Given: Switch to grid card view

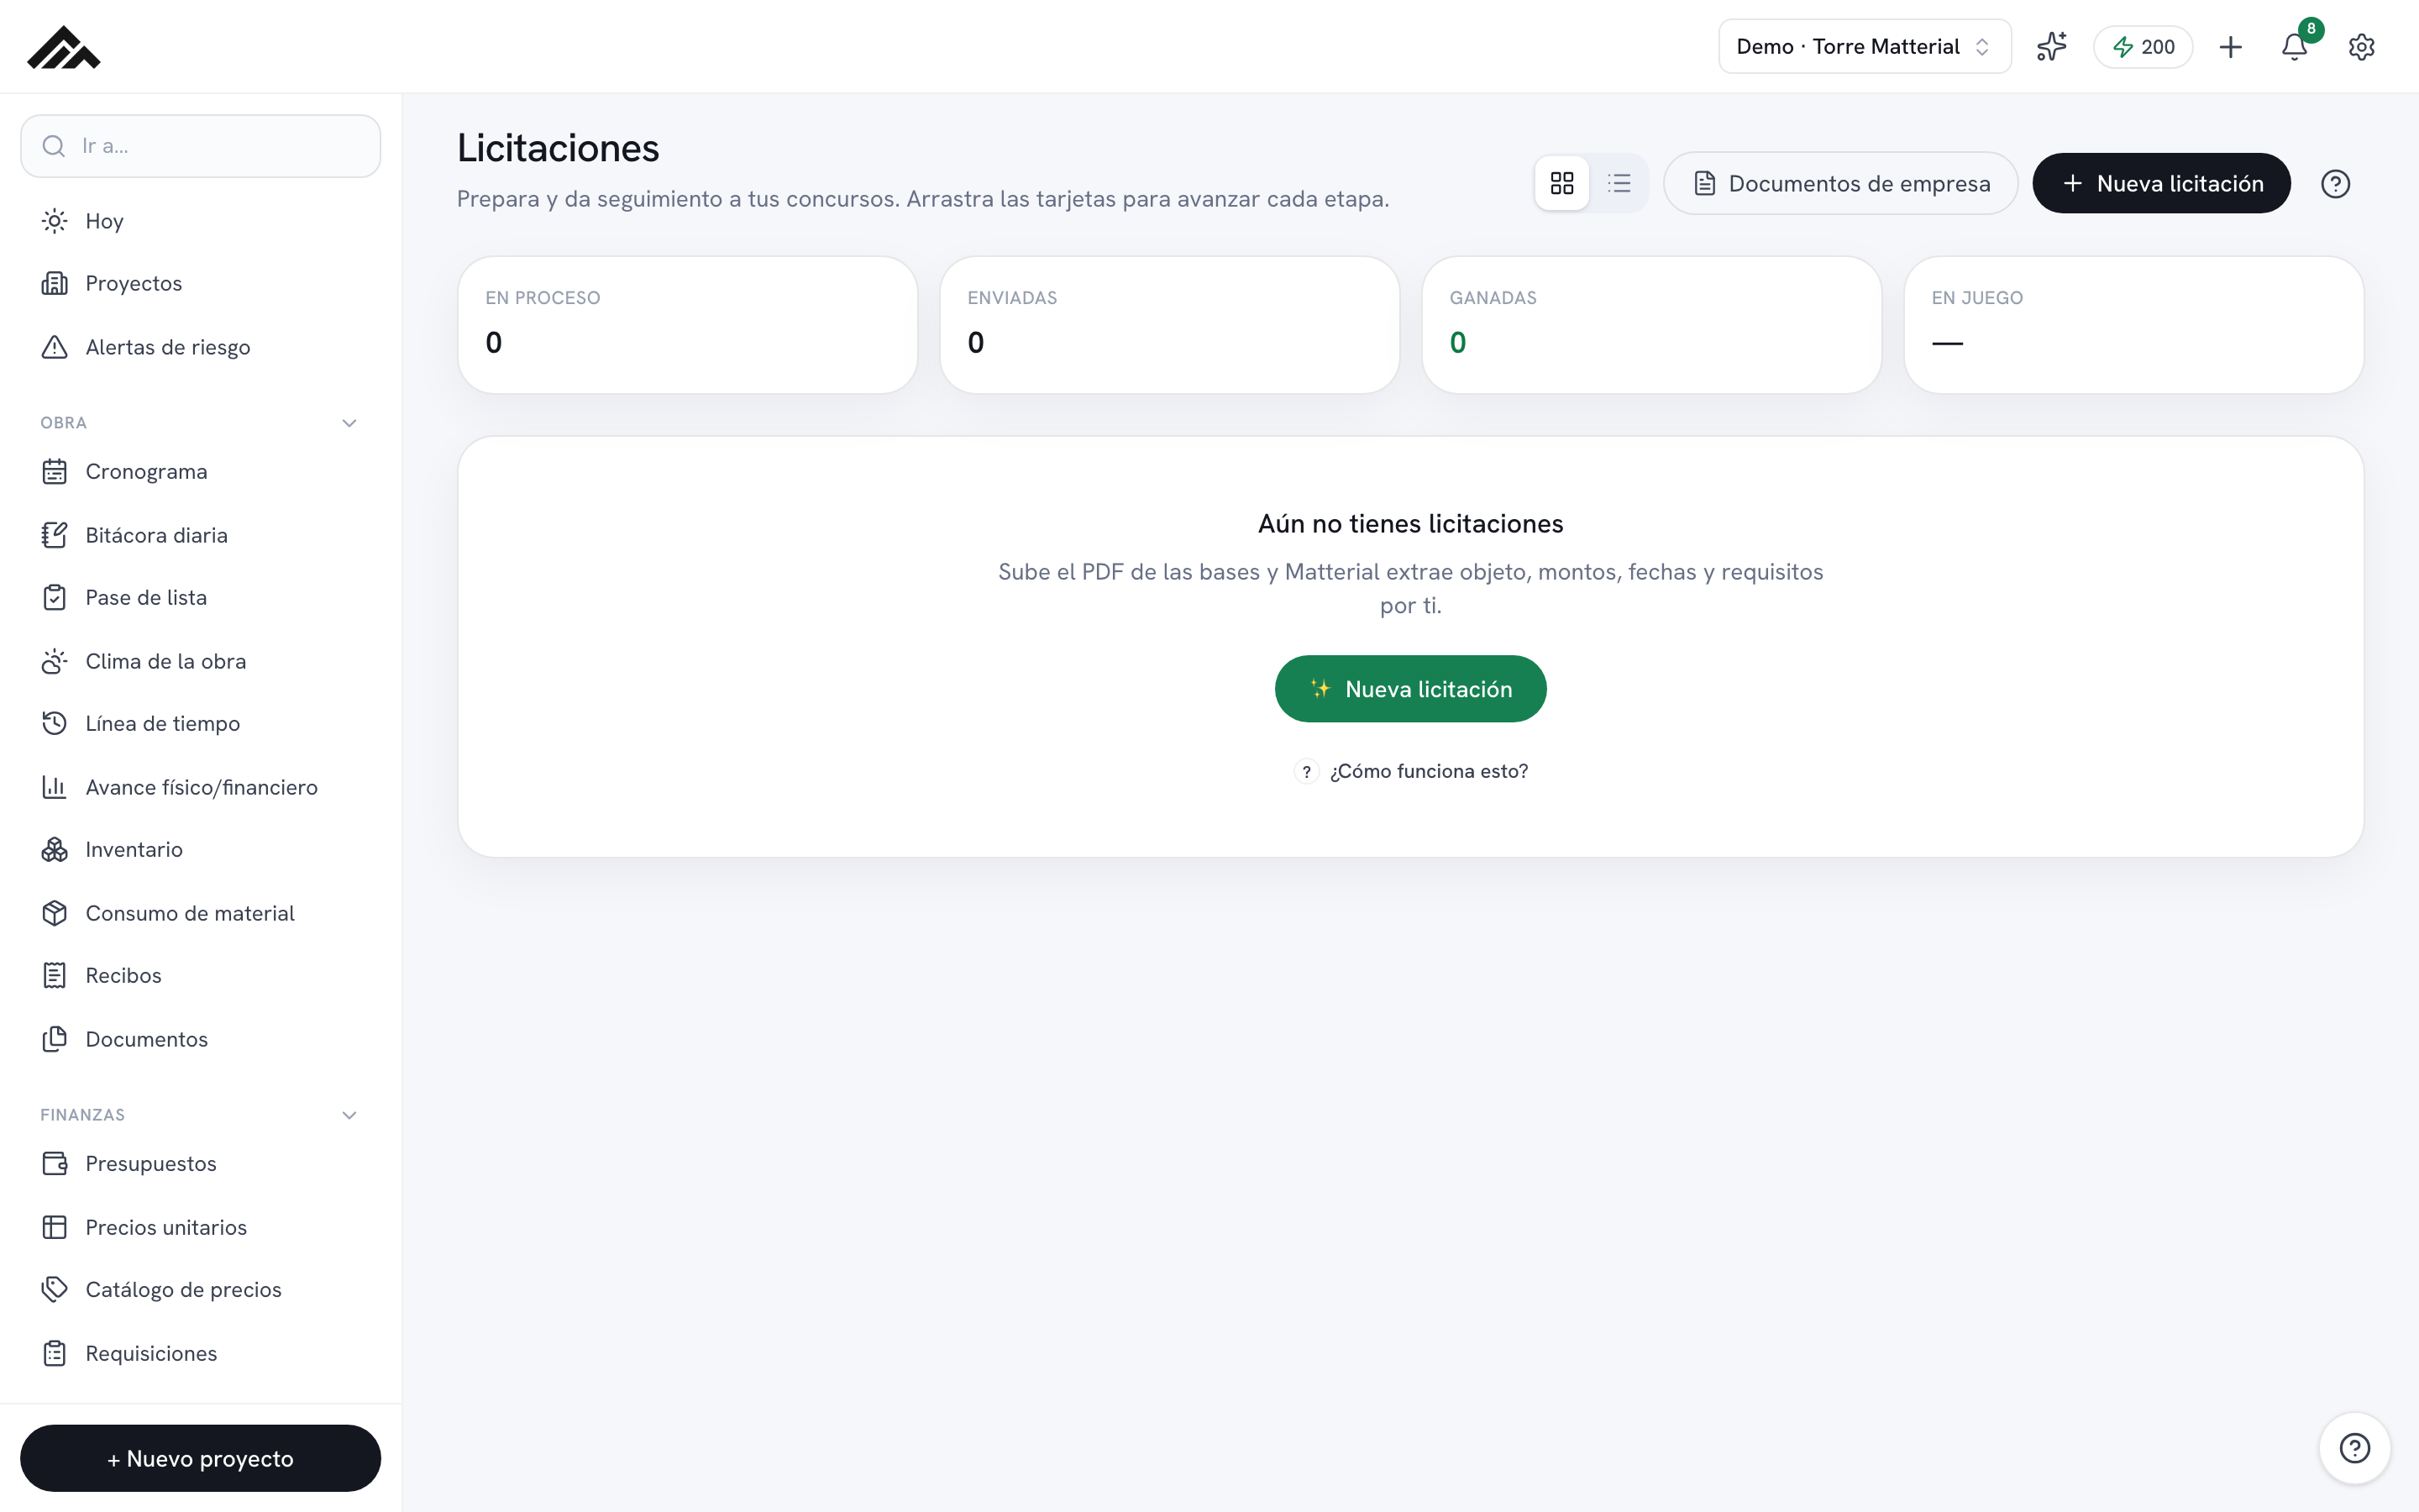Looking at the screenshot, I should point(1561,183).
